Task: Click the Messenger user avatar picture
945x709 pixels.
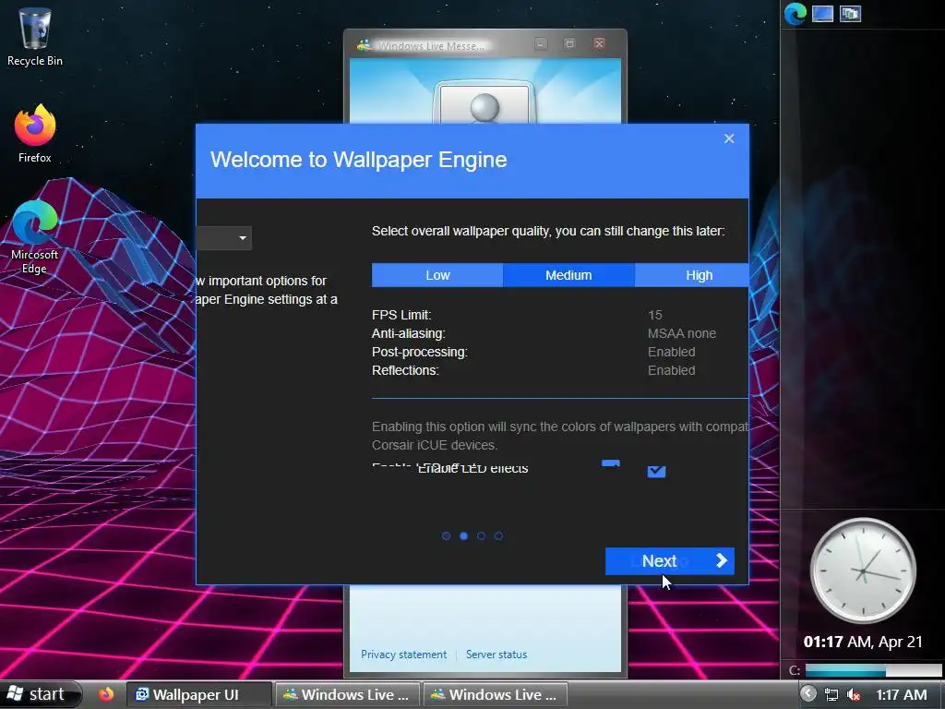Action: click(x=484, y=102)
